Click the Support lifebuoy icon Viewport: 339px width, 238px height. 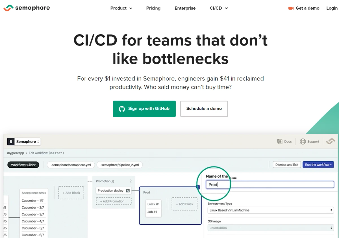point(303,142)
